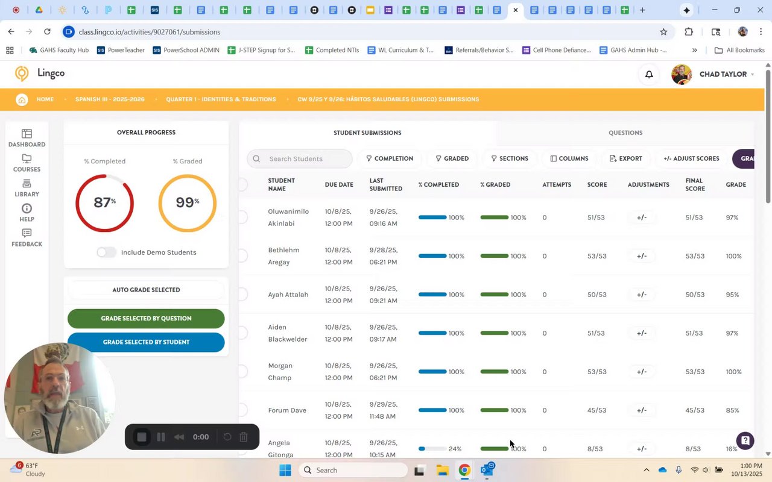Click Bethlehm Aregay's % completed progress bar

[x=432, y=256]
